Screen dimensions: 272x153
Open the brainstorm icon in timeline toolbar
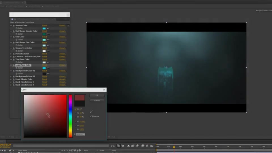point(143,146)
